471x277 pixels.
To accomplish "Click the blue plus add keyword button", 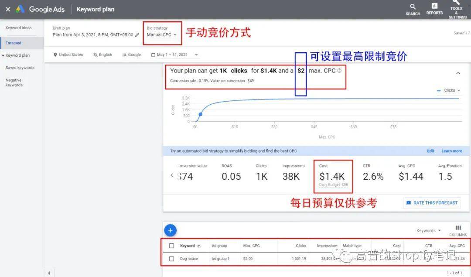I will coord(170,230).
